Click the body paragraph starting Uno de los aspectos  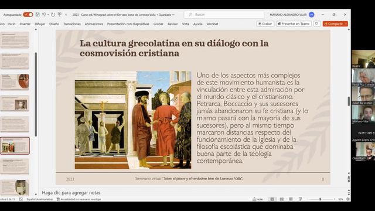(253, 118)
